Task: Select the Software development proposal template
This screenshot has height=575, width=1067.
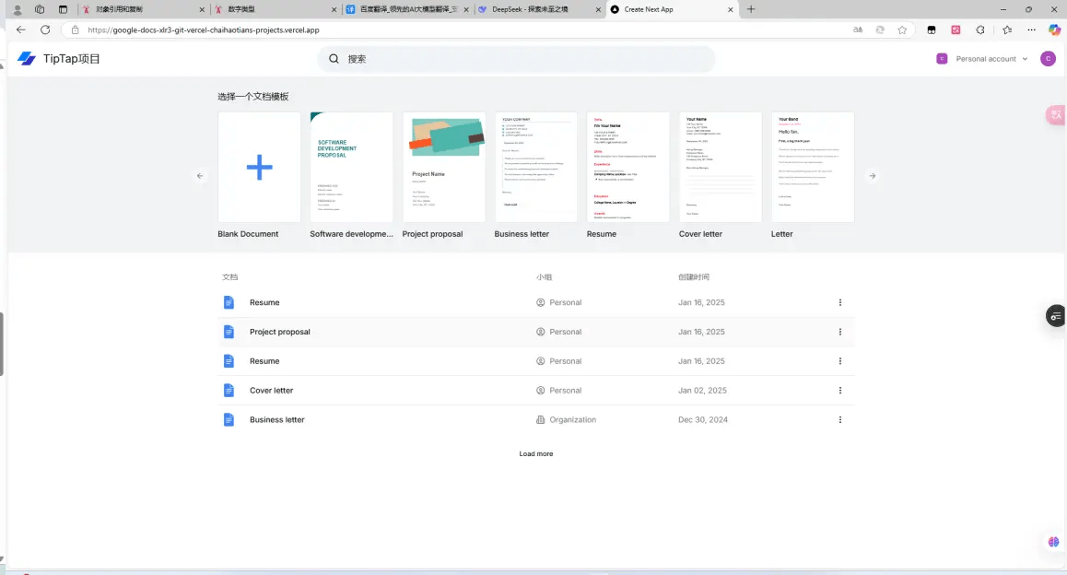Action: (x=351, y=167)
